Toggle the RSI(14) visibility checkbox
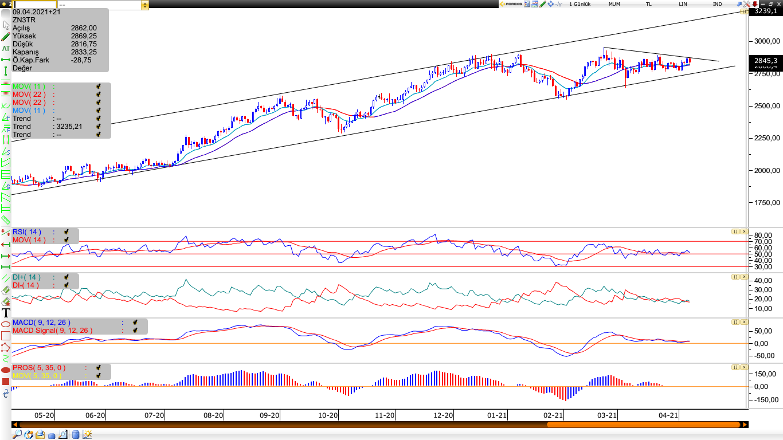The height and width of the screenshot is (440, 783). click(66, 232)
